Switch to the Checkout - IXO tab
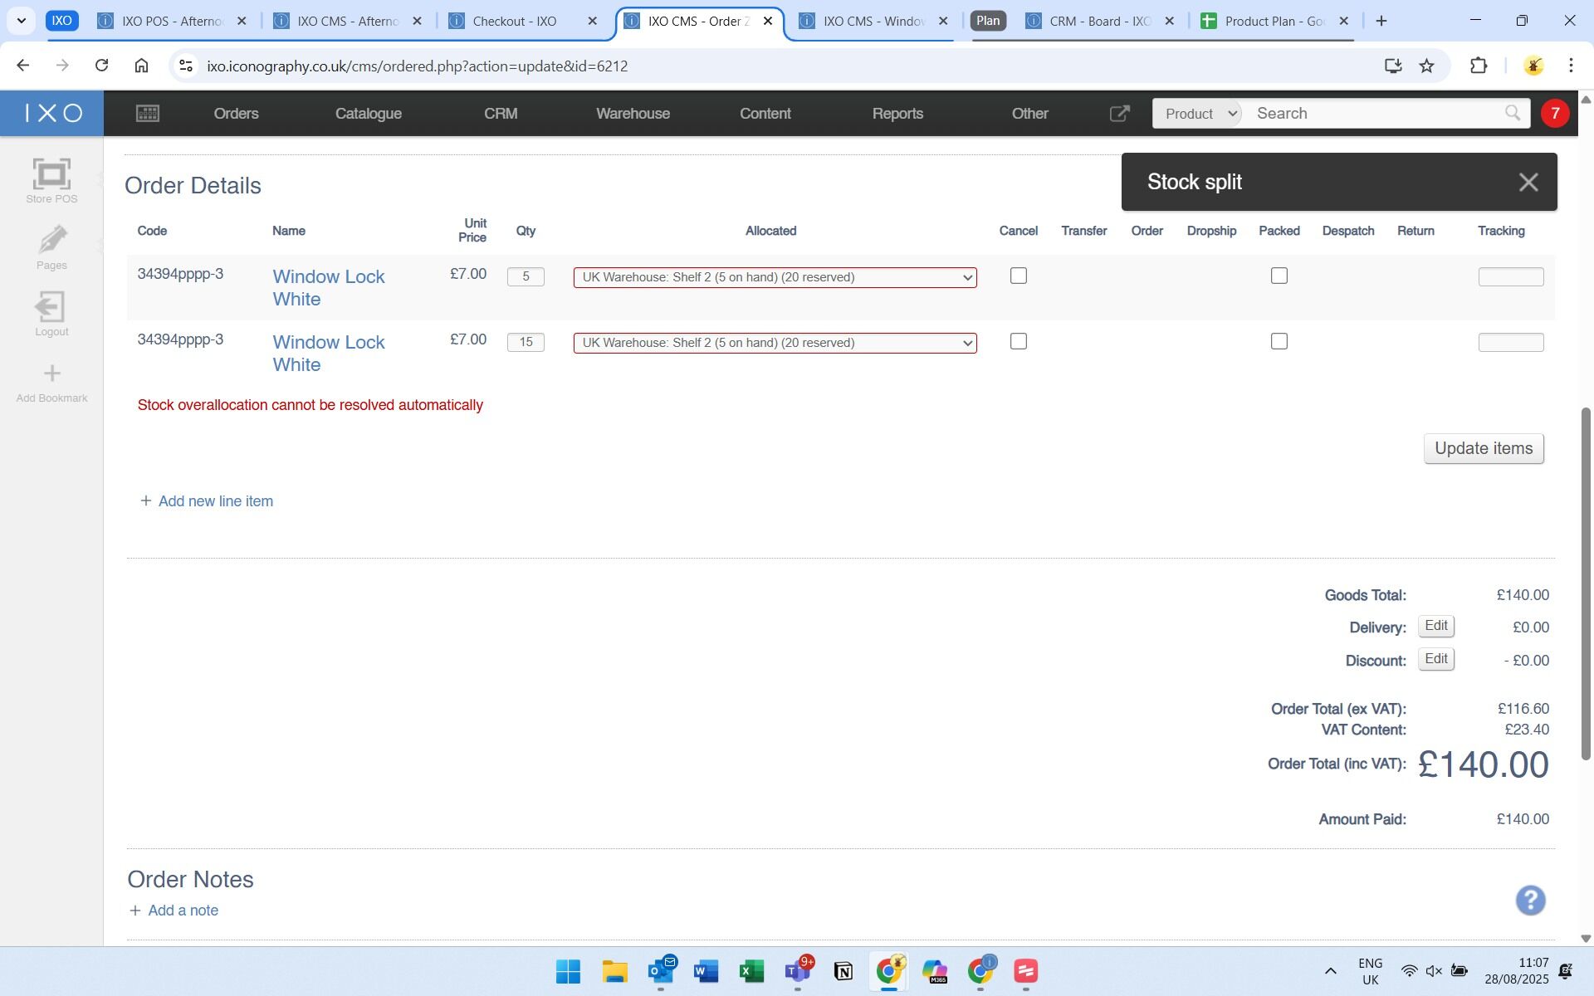Viewport: 1594px width, 996px height. point(515,22)
